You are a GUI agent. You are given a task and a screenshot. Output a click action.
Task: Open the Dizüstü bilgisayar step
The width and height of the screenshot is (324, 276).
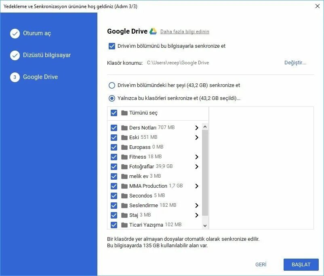[x=47, y=55]
